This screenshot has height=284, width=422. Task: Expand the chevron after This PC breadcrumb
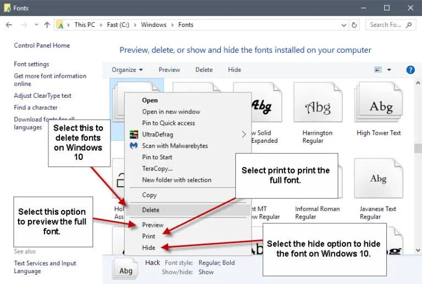(x=101, y=25)
